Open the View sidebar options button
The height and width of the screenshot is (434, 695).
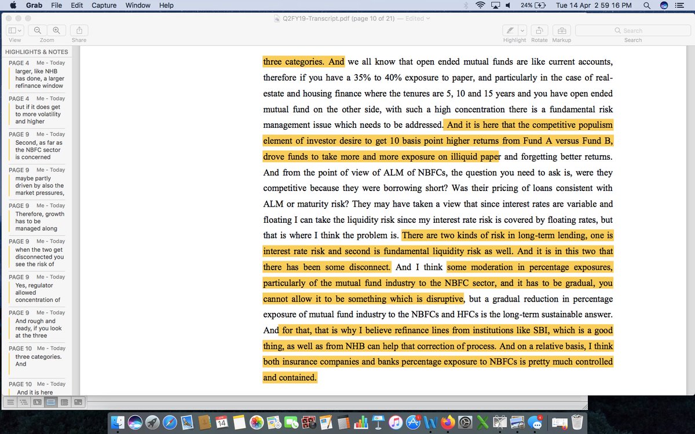14,31
